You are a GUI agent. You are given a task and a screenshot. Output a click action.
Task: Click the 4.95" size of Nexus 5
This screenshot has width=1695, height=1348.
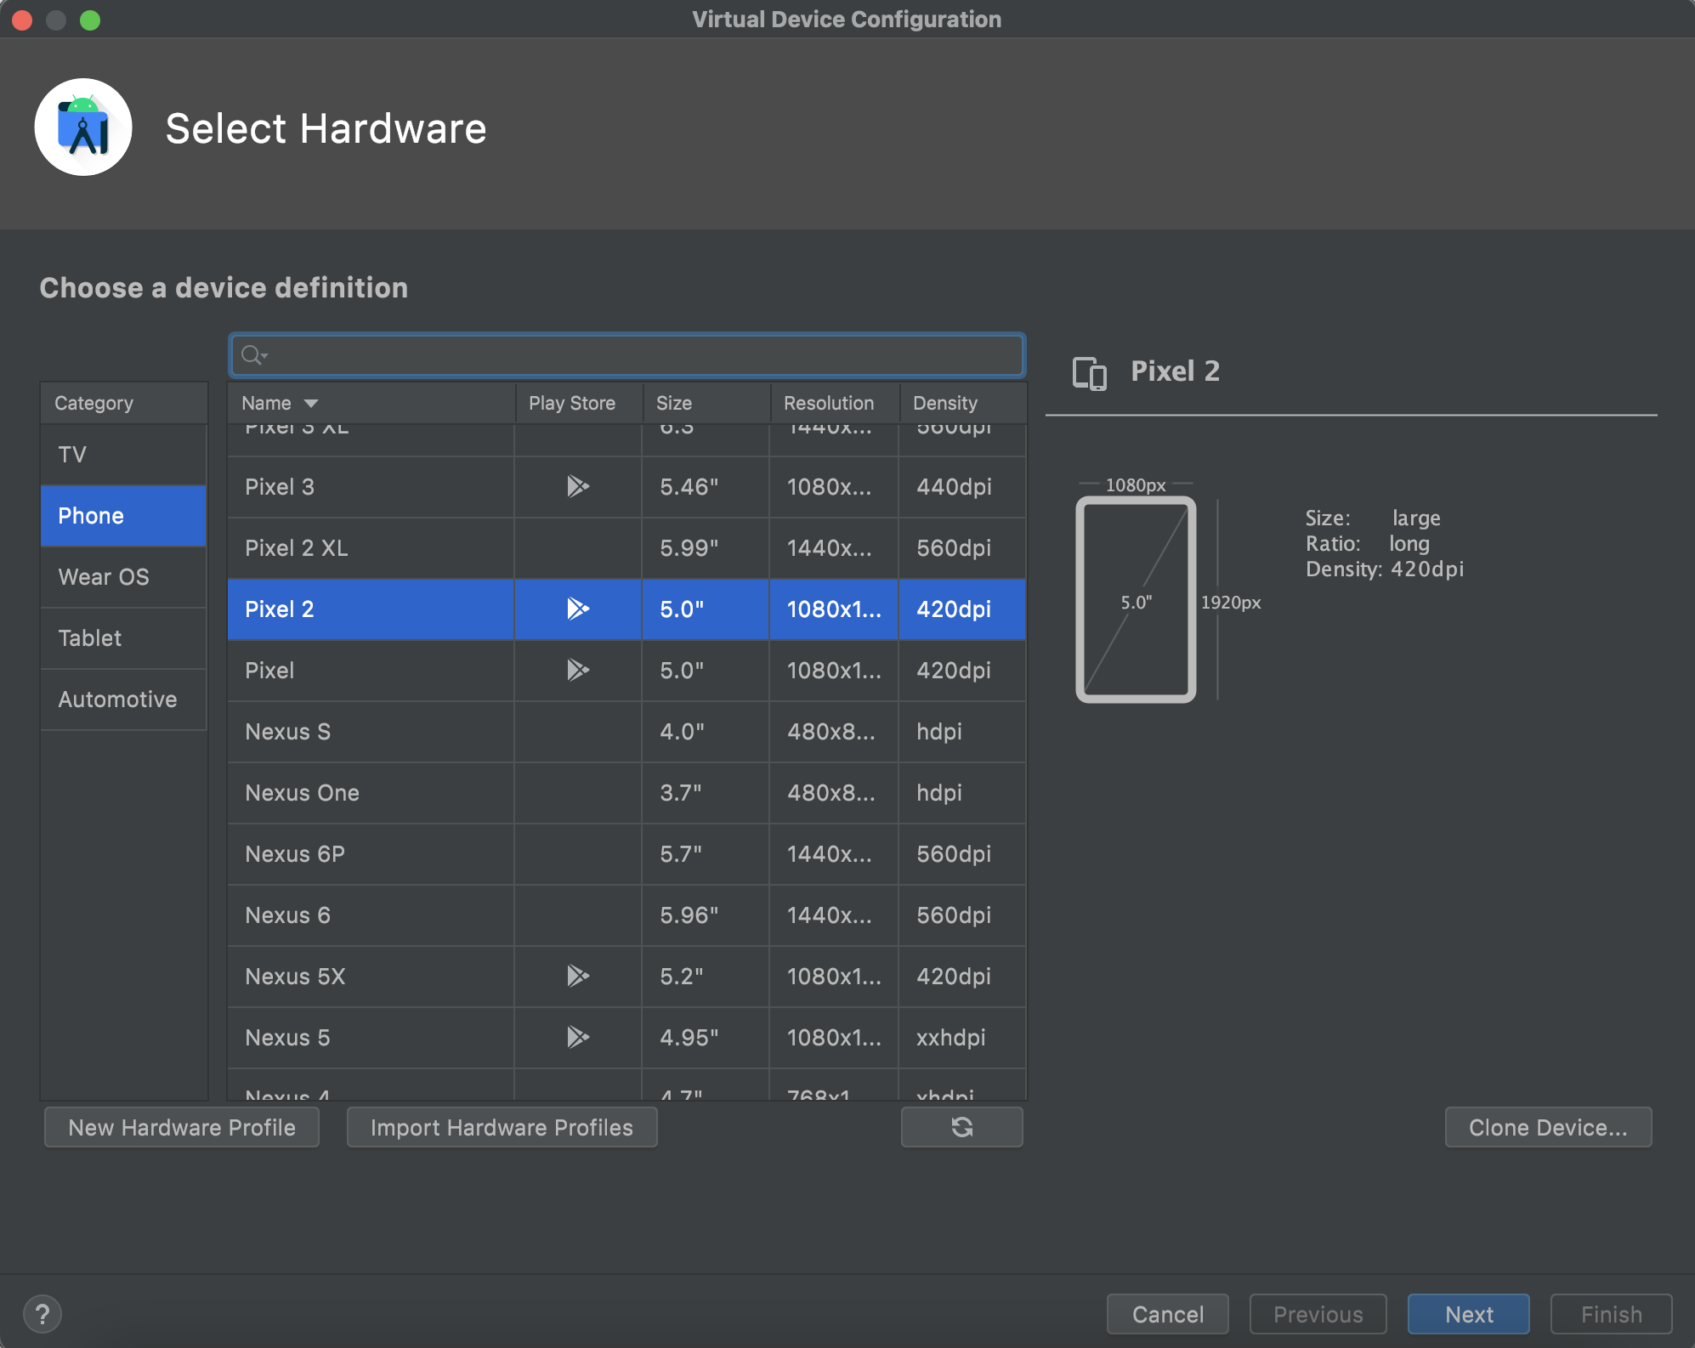706,1037
